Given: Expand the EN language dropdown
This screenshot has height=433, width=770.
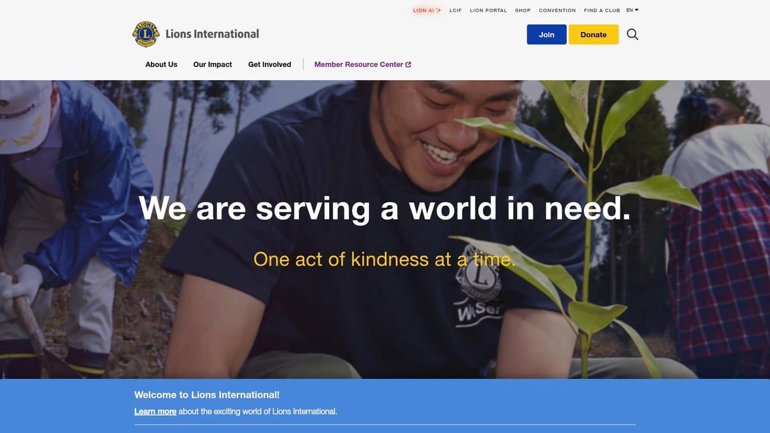Looking at the screenshot, I should click(633, 10).
